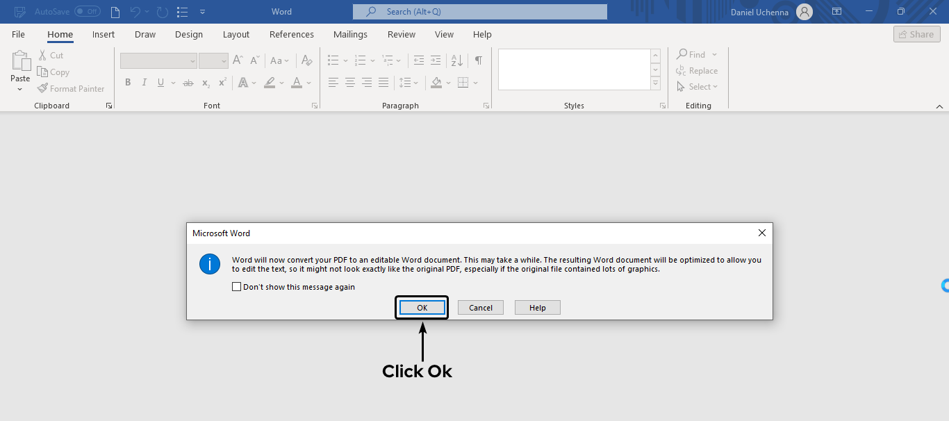Enable underline formatting

coord(160,82)
